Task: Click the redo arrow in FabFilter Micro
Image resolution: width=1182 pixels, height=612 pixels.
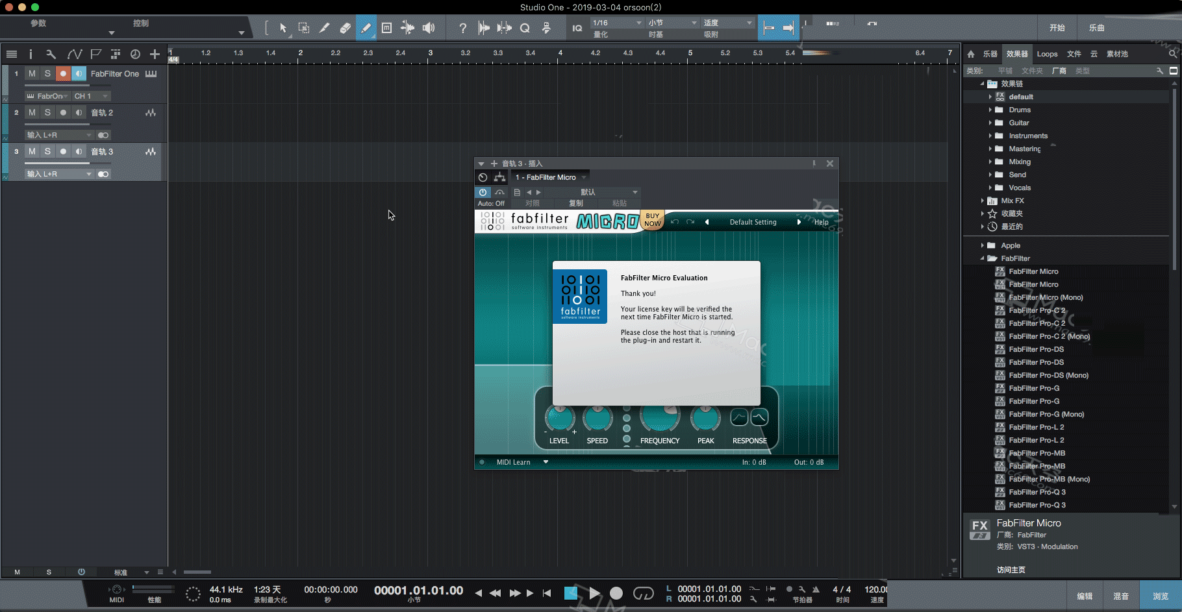Action: [x=690, y=222]
